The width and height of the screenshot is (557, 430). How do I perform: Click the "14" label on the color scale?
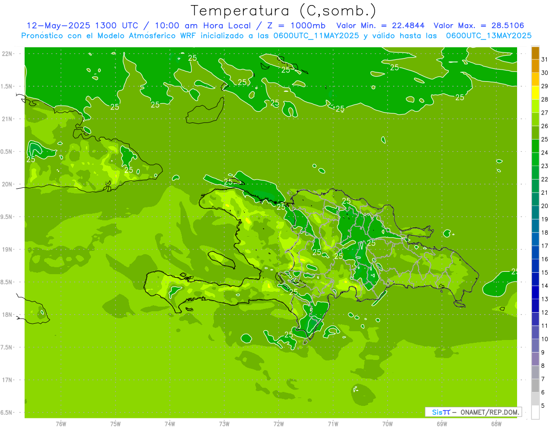tap(545, 286)
